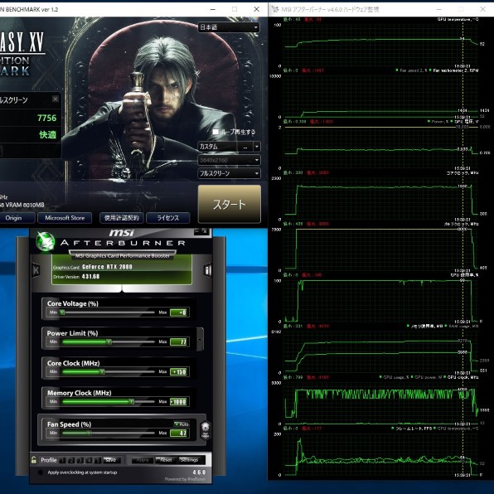The height and width of the screenshot is (494, 494).
Task: Select profile slot 1
Action: pos(62,460)
